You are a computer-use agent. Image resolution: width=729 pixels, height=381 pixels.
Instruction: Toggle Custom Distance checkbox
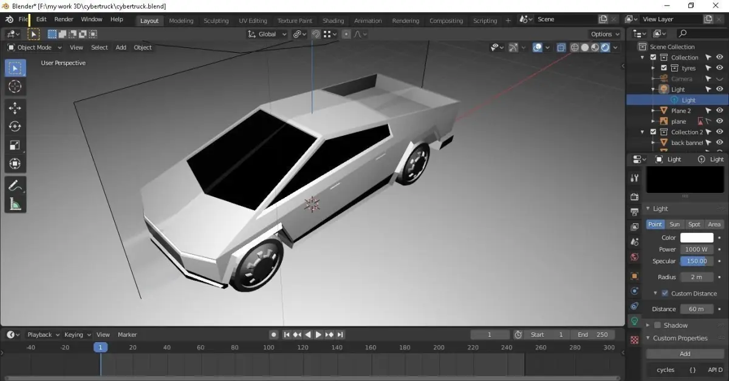coord(665,293)
